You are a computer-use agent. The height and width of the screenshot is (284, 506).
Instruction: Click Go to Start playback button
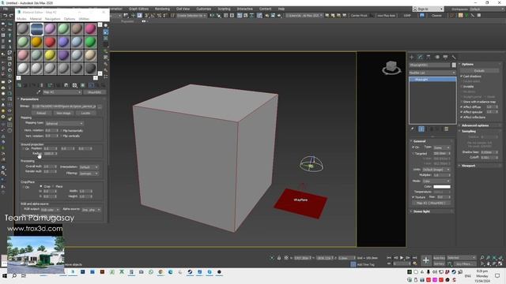click(x=389, y=258)
